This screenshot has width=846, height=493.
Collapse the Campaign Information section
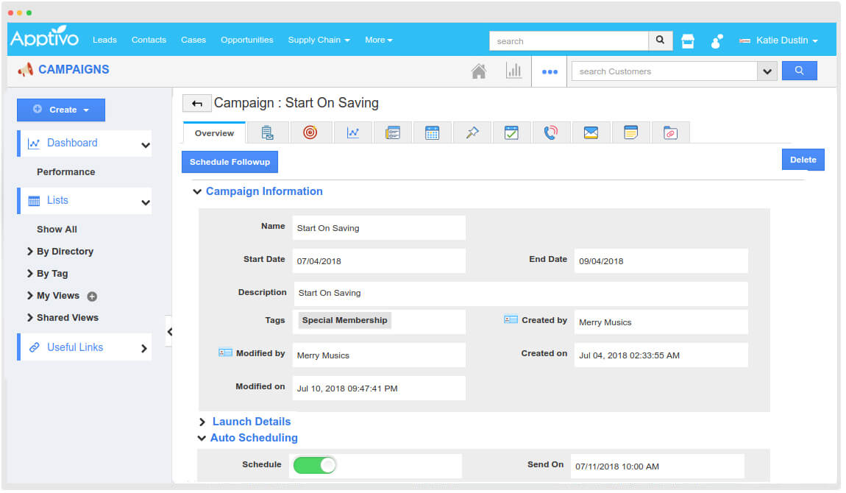click(197, 191)
